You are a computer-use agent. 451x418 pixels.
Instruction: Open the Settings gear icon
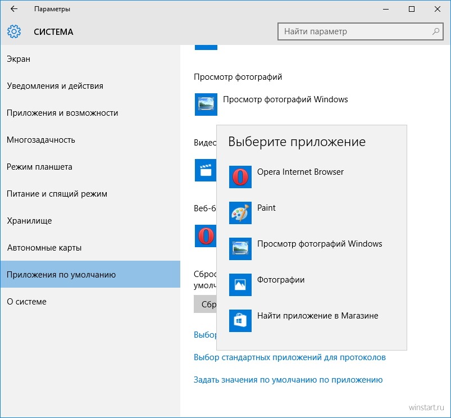click(14, 31)
